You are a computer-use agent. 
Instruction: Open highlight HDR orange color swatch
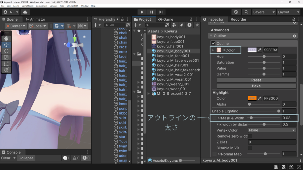(252, 98)
